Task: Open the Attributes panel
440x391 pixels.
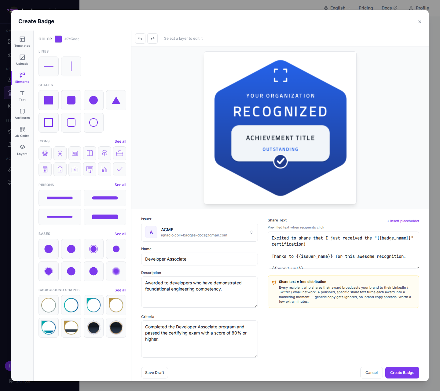Action: coord(22,114)
